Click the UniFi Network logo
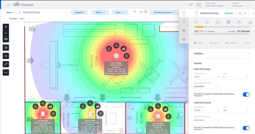This screenshot has width=255, height=134. pos(24,5)
